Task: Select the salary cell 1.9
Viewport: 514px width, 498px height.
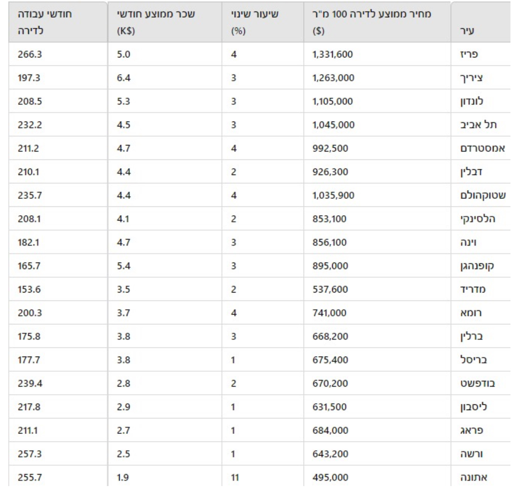Action: pyautogui.click(x=124, y=478)
